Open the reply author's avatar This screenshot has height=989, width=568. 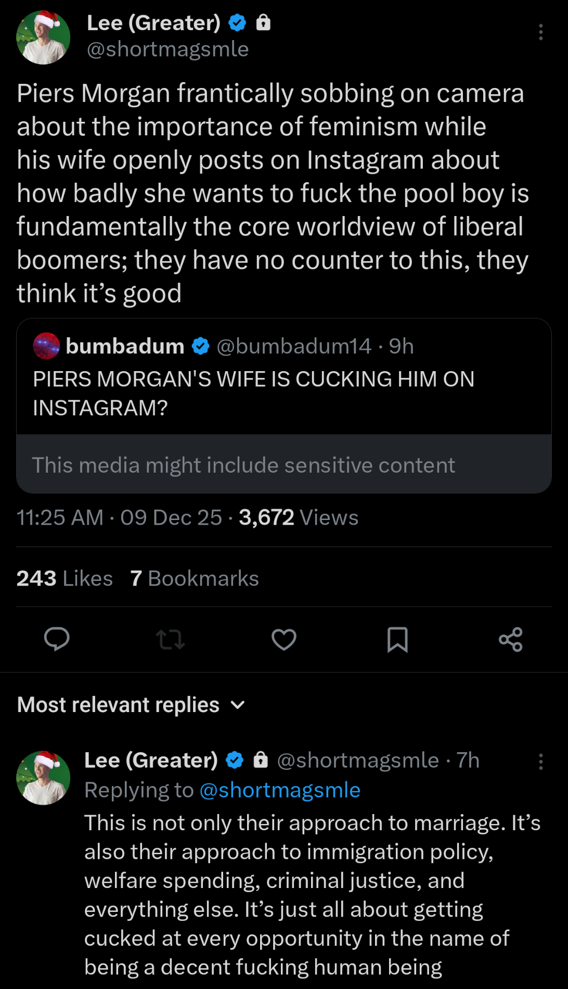[x=43, y=778]
